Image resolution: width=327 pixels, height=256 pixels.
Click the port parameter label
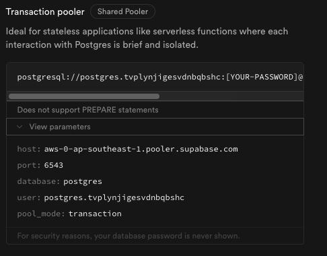29,165
